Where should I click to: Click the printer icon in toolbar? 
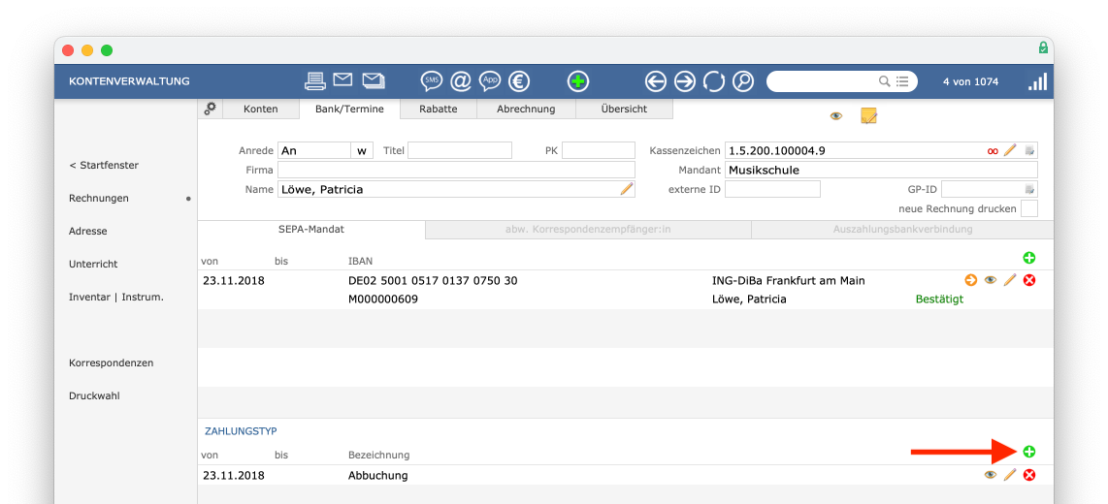(x=315, y=81)
